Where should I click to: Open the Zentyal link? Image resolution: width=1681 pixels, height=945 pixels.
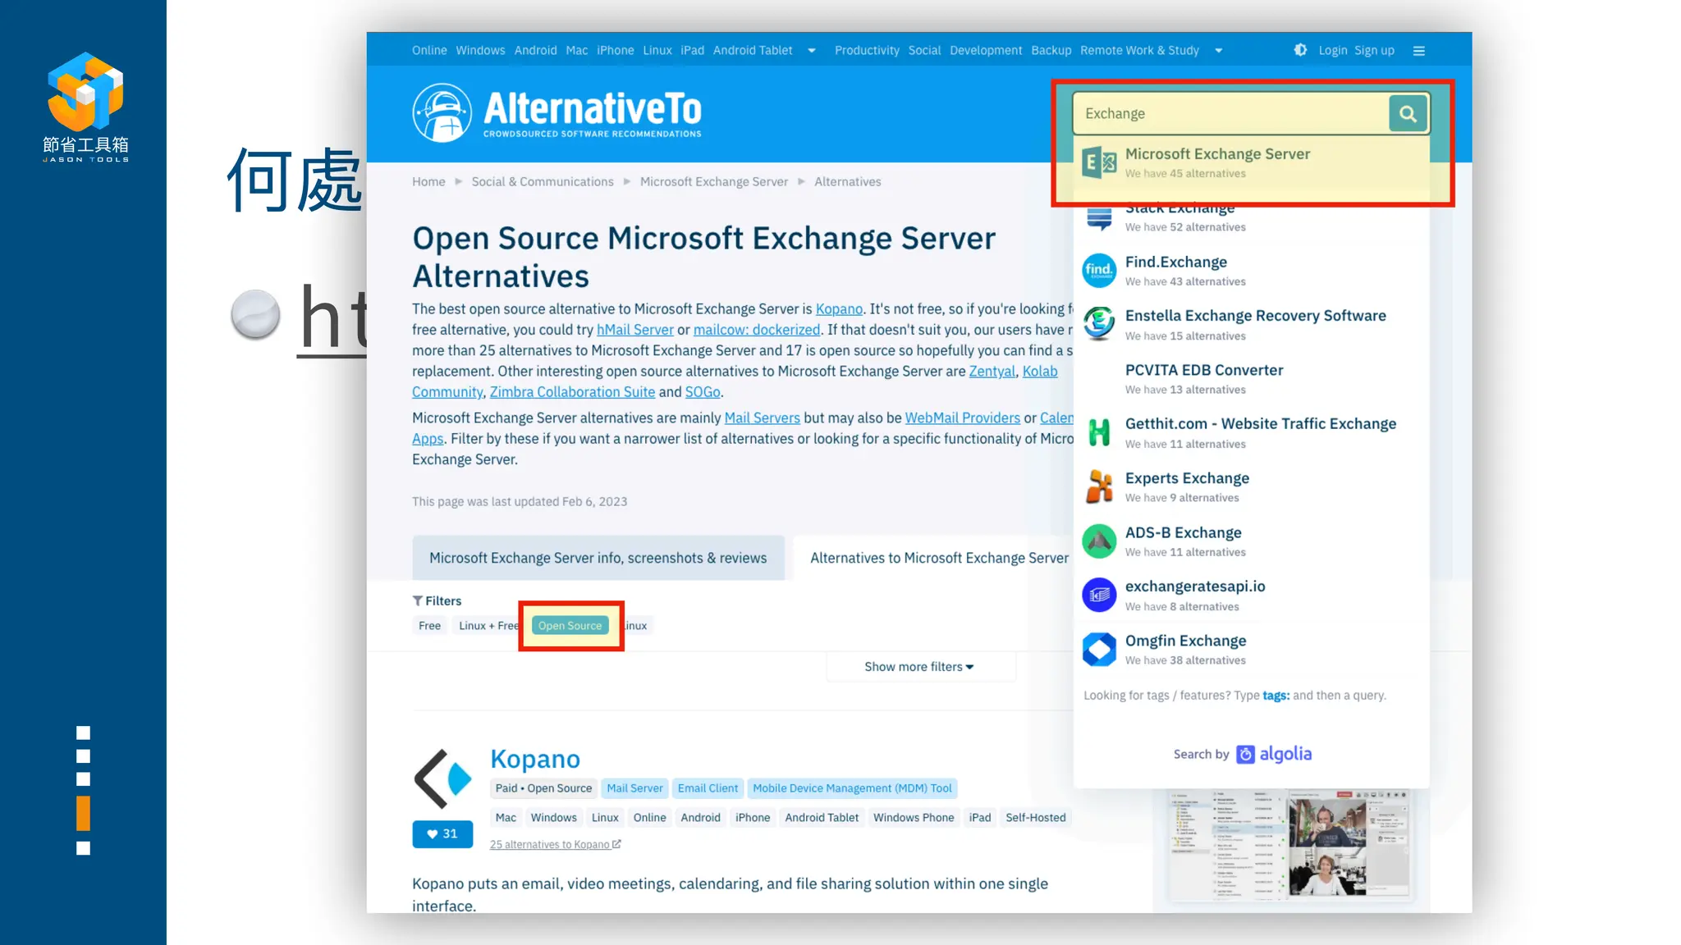(992, 372)
